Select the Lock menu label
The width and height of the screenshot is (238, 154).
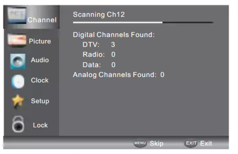[40, 125]
